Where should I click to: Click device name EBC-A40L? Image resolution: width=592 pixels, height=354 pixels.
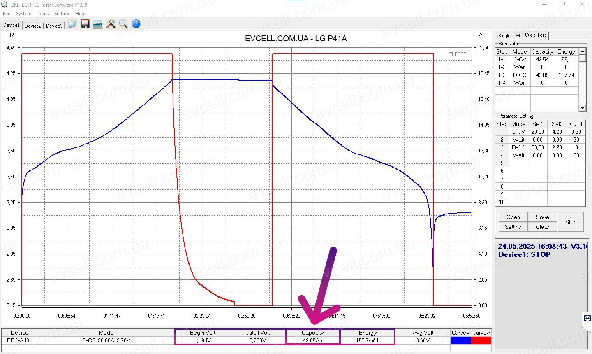[19, 340]
